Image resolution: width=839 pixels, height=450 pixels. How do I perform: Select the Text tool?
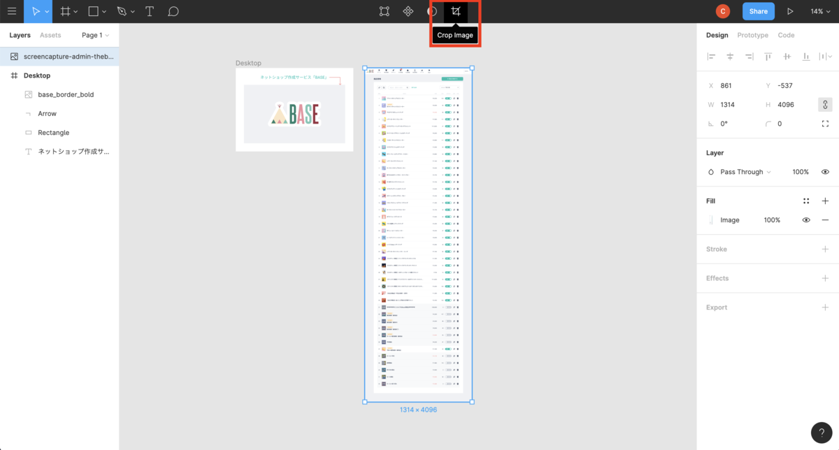point(150,11)
